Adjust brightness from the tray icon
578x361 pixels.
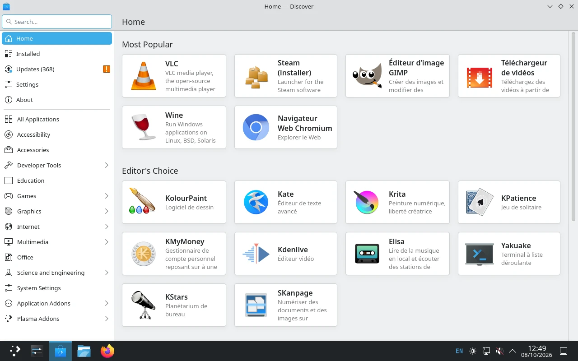click(x=473, y=351)
